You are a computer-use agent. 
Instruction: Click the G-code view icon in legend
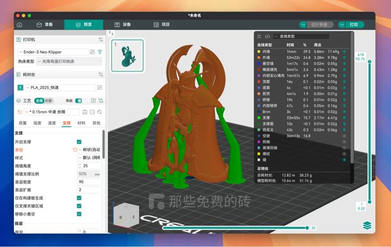[267, 36]
